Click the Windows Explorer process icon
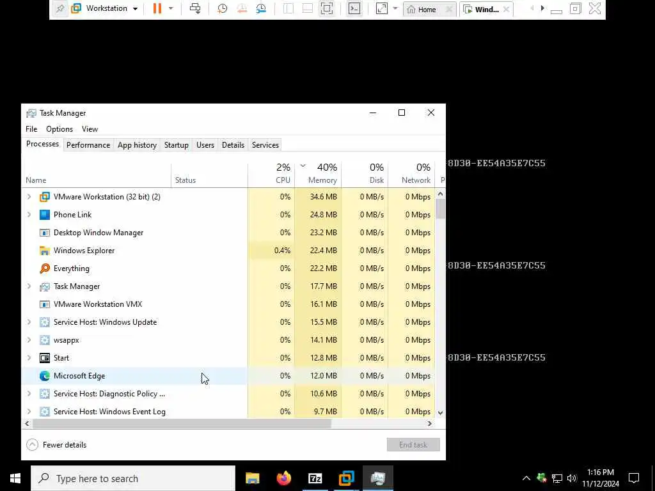 (x=45, y=251)
